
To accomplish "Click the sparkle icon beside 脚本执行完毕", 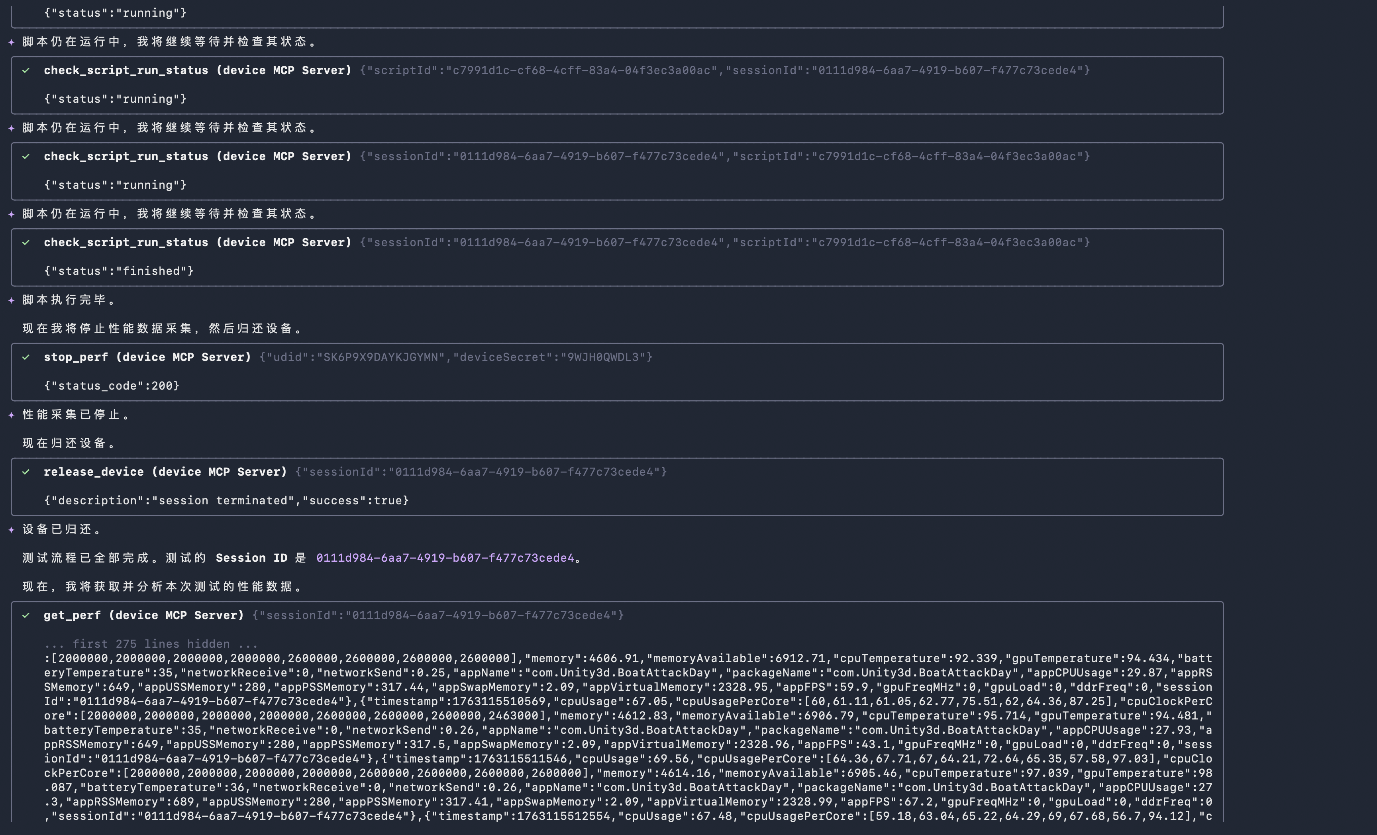I will click(x=11, y=300).
